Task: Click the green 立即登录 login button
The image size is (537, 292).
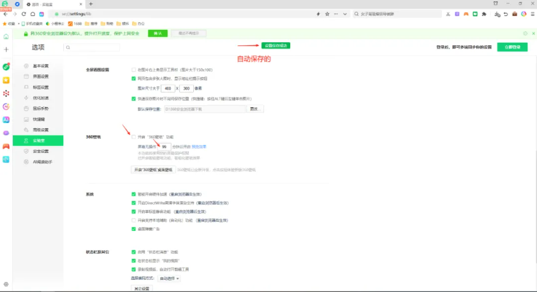Action: pyautogui.click(x=512, y=47)
